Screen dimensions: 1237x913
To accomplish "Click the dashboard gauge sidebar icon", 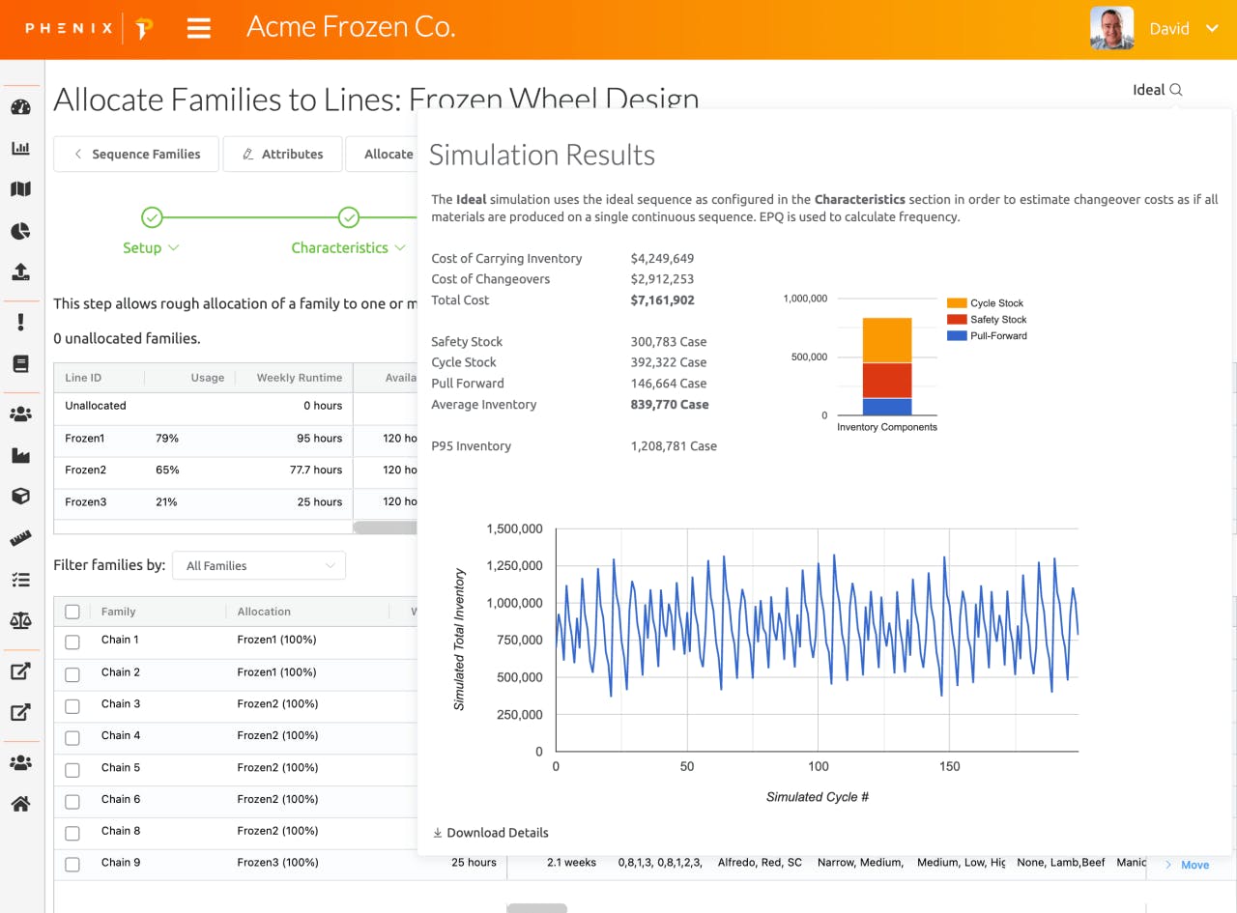I will (20, 106).
